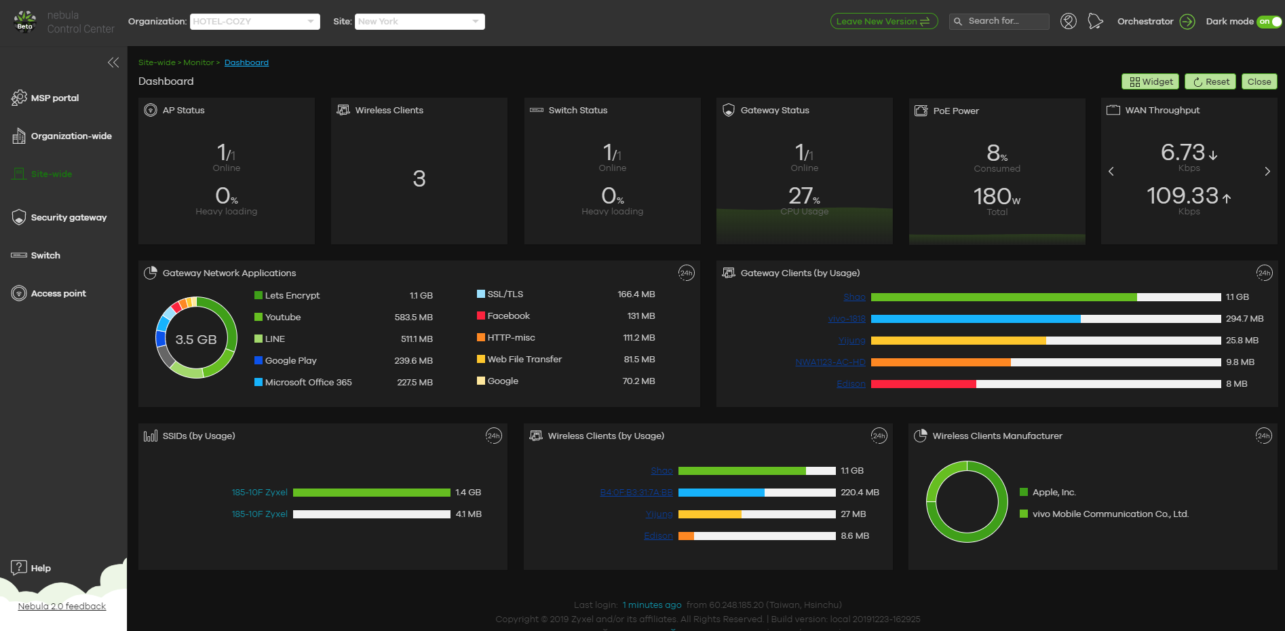This screenshot has width=1285, height=631.
Task: Click the Orchestrator arrow icon
Action: 1187,22
